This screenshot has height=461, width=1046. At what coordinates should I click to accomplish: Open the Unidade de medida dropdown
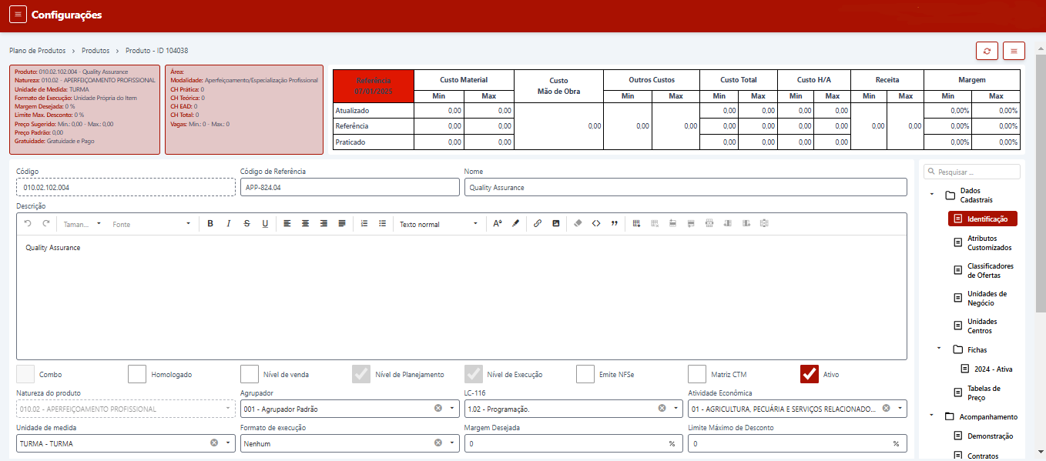(x=228, y=443)
